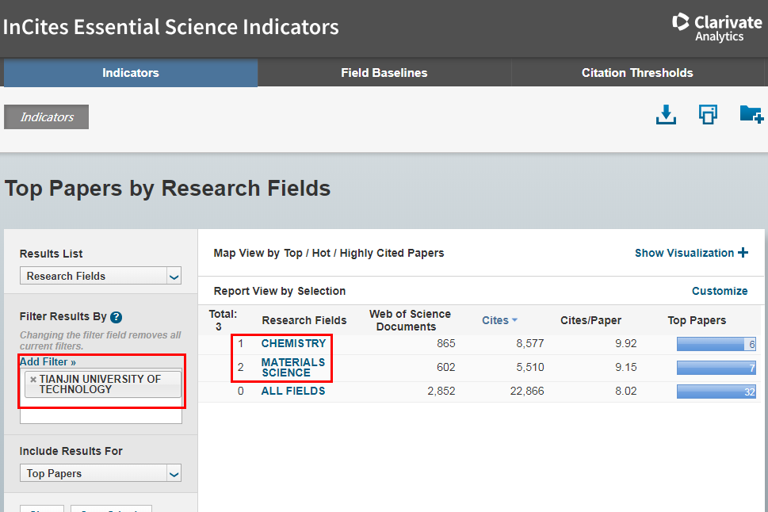Click the All Fields top papers bar showing 32
768x512 pixels.
[x=716, y=392]
